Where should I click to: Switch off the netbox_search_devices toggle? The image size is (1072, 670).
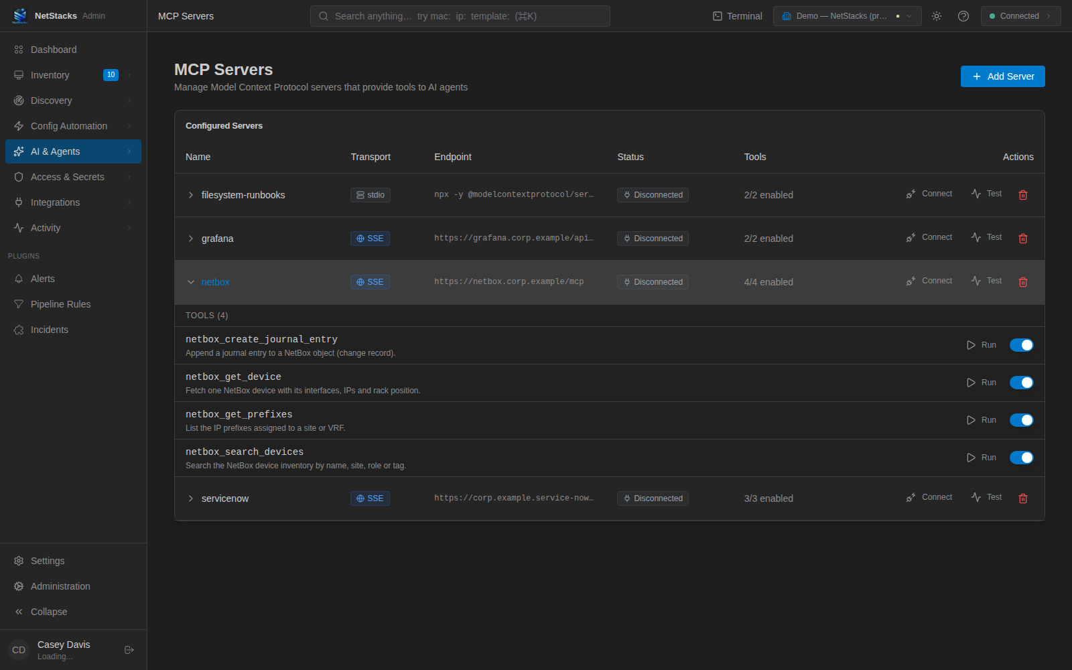point(1022,458)
